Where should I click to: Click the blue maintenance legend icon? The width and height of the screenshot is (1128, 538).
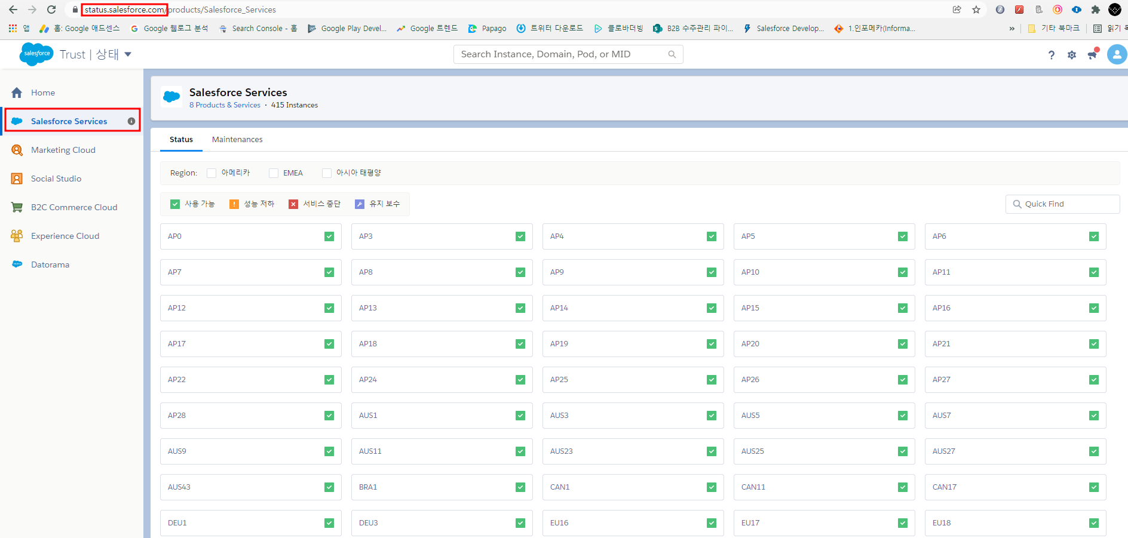coord(360,204)
